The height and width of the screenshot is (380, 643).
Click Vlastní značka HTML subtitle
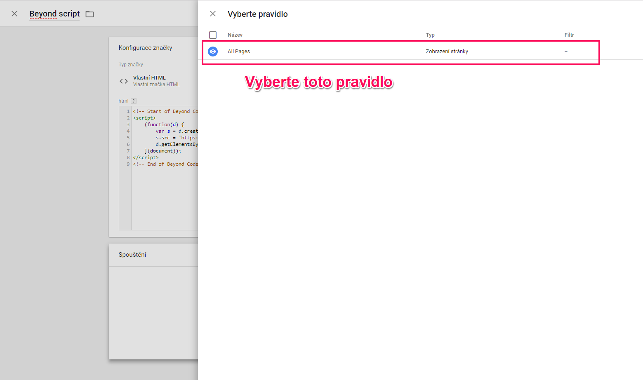(156, 84)
